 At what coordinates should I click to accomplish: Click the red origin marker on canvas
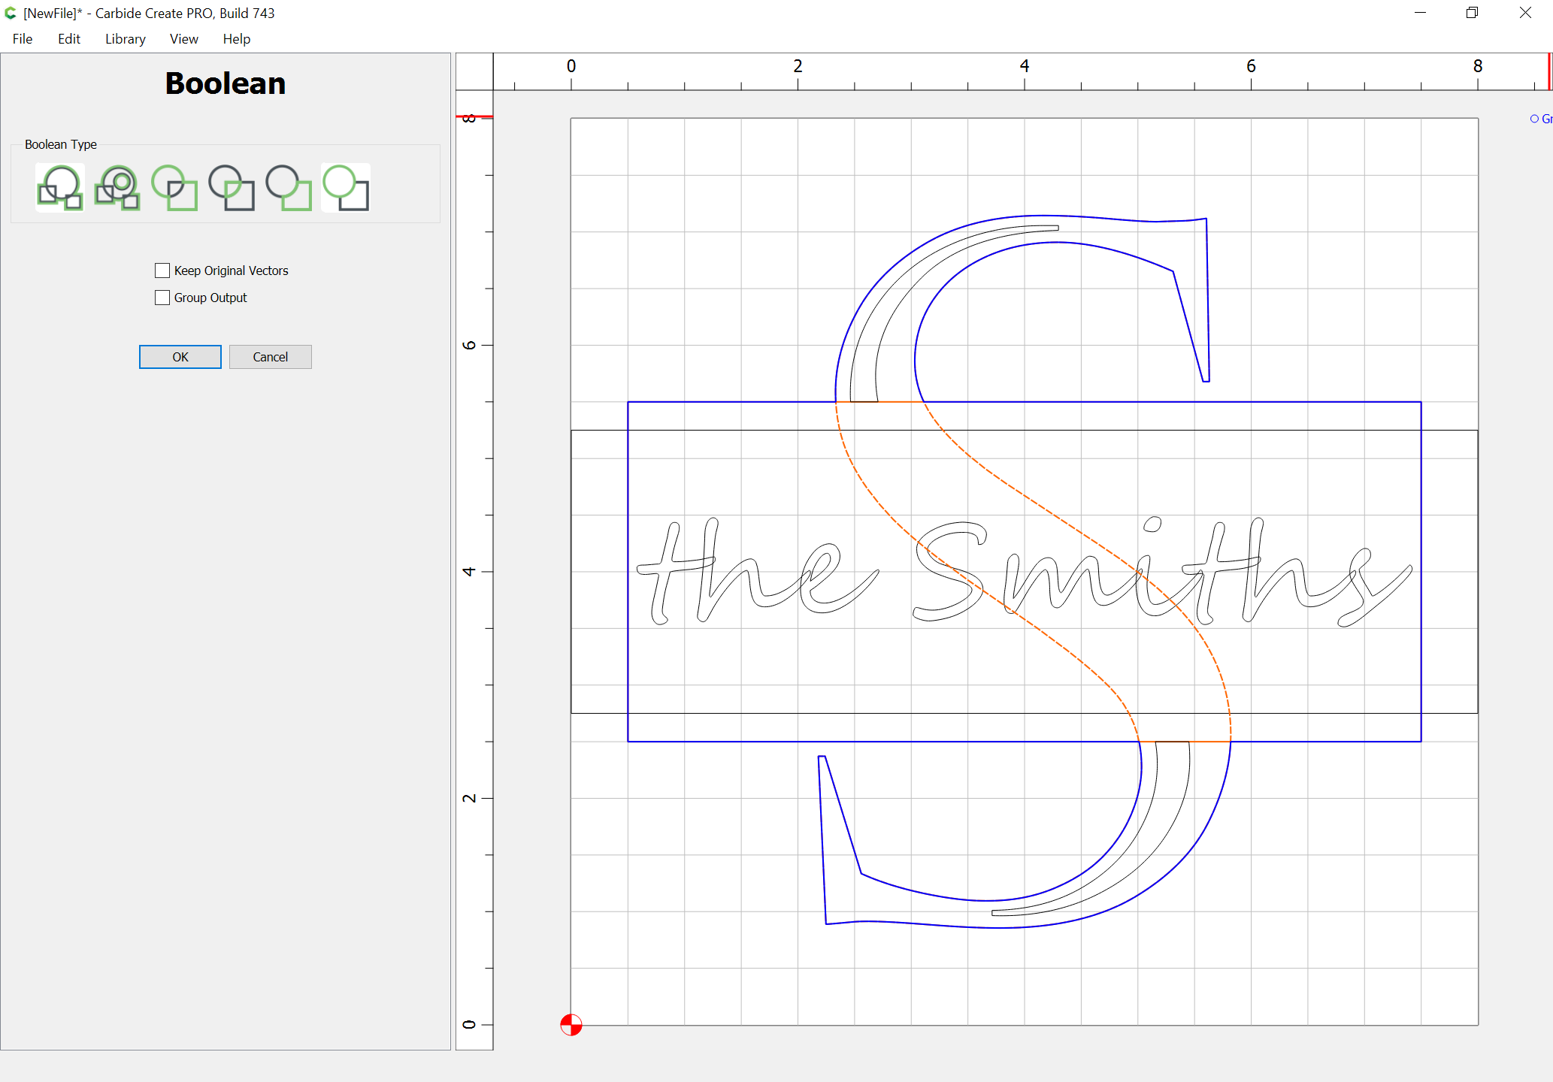click(x=571, y=1024)
